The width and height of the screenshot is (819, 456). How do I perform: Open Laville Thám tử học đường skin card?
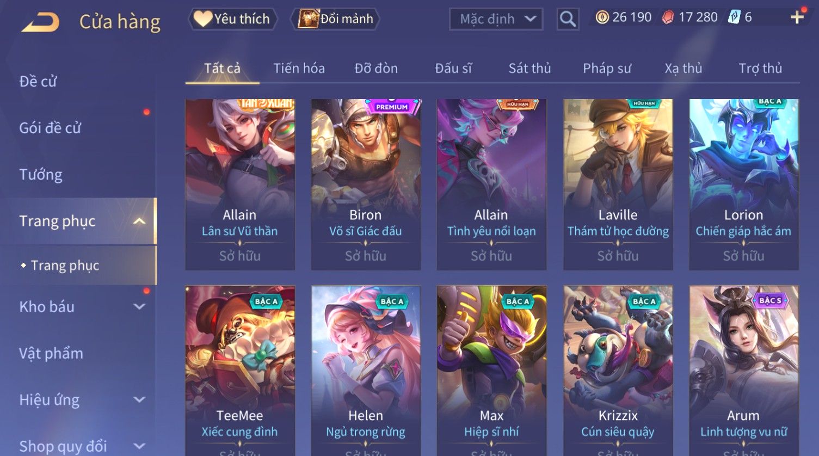coord(618,184)
